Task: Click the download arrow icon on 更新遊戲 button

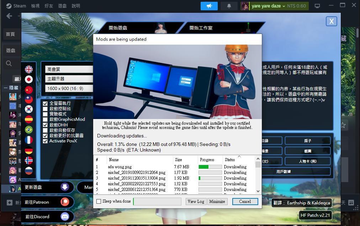Action: pyautogui.click(x=65, y=187)
